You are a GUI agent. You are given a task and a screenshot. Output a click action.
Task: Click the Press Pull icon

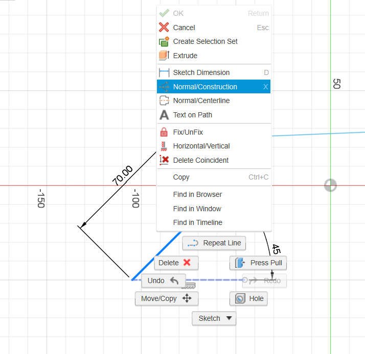click(x=240, y=263)
